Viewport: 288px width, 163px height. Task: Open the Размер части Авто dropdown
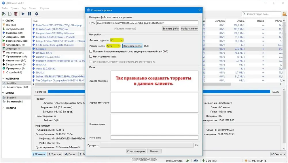[x=113, y=46]
